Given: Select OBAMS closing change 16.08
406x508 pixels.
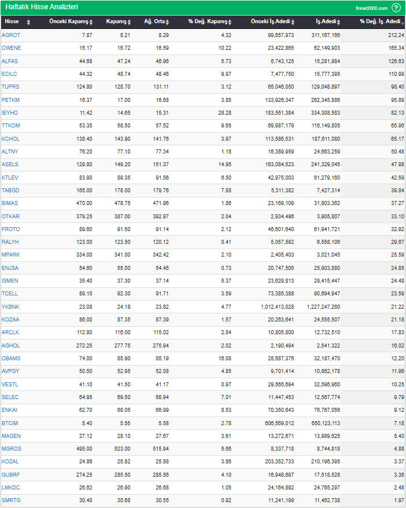Looking at the screenshot, I should 225,359.
